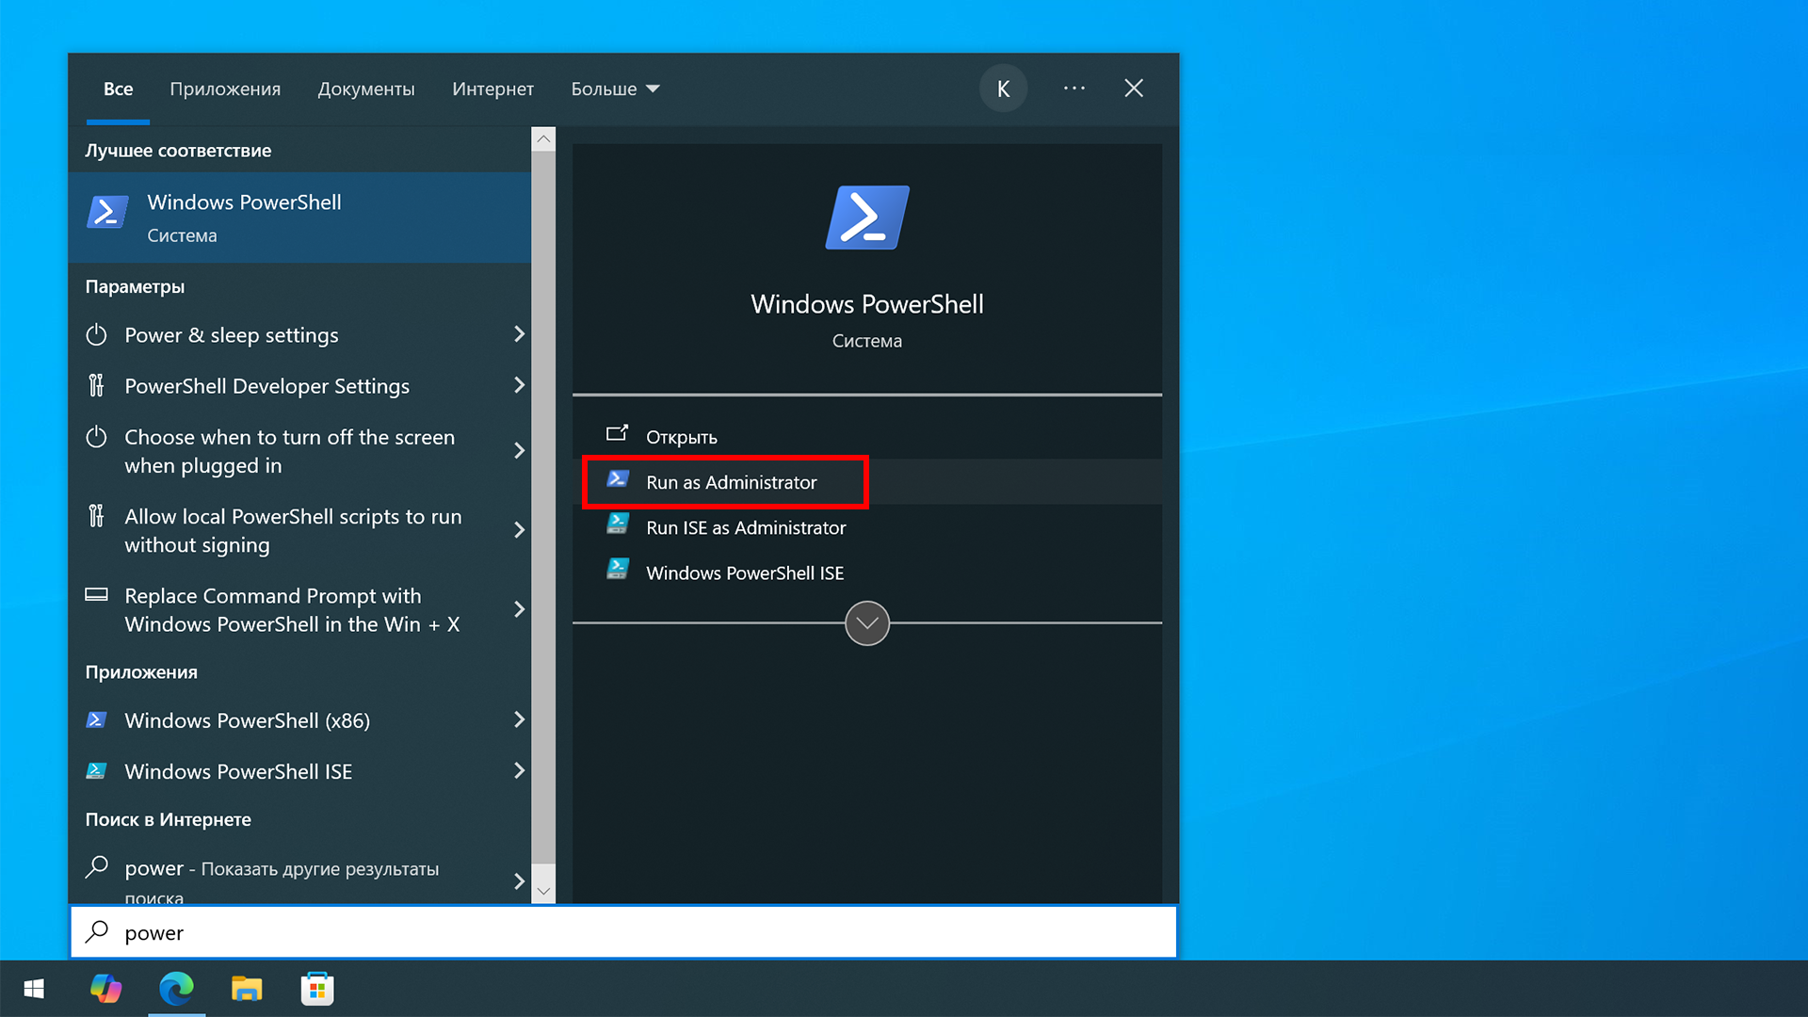Open the Больше dropdown filter
Screen dimensions: 1808x1017
615,89
